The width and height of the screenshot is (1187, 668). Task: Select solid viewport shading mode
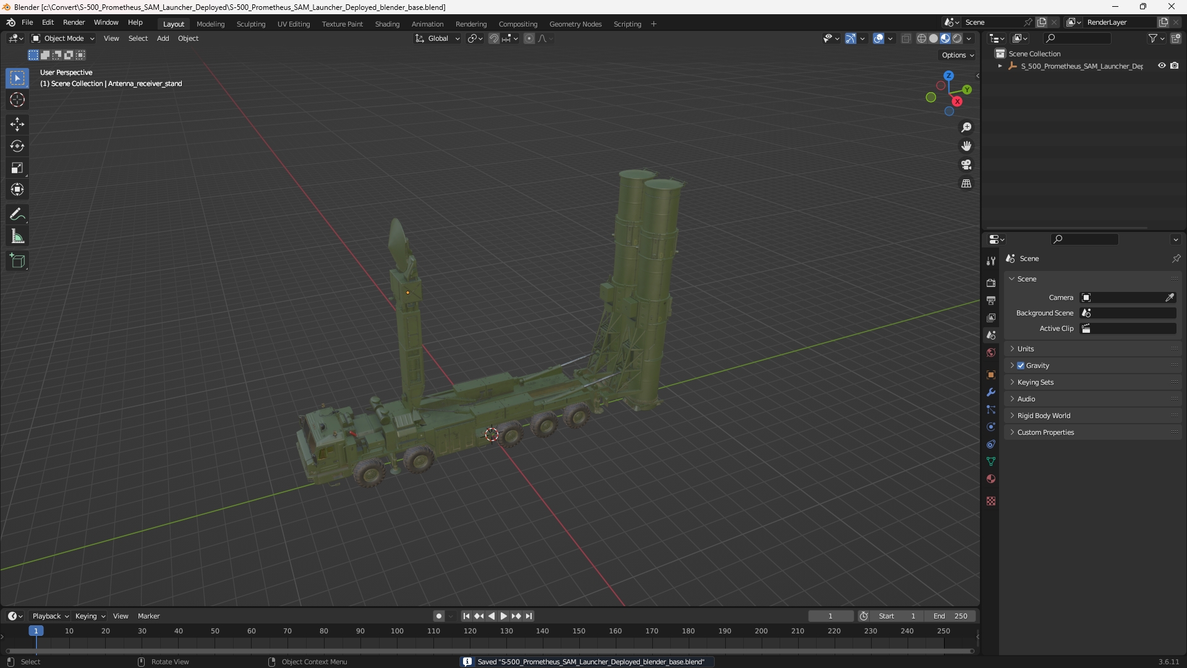click(x=934, y=38)
